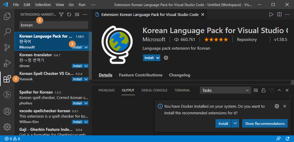Switch to the TERMINAL tab
Viewport: 294px width, 142px height.
pos(182,91)
